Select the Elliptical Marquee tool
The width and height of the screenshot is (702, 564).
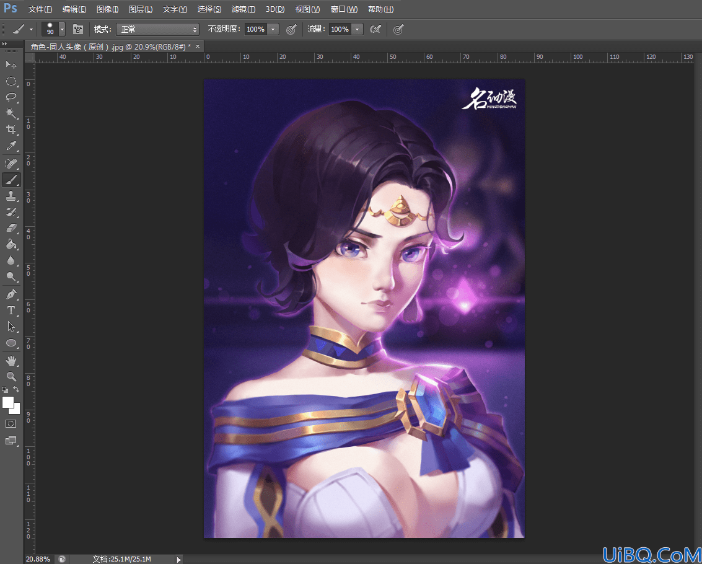[x=11, y=81]
